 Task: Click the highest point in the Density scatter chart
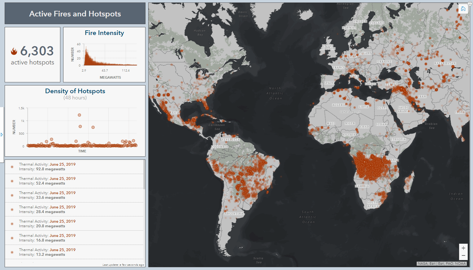coord(80,115)
